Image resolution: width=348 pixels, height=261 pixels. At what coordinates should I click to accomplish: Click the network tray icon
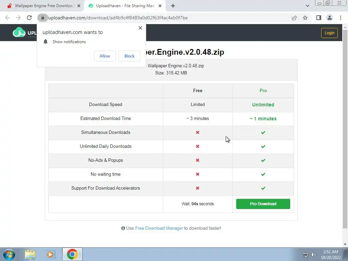[x=306, y=255]
